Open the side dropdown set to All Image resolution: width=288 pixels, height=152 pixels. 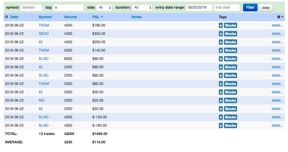104,7
